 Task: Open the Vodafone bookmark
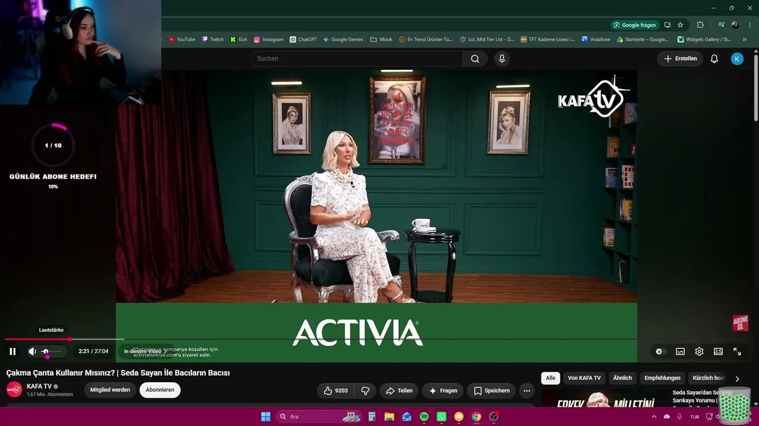[596, 40]
